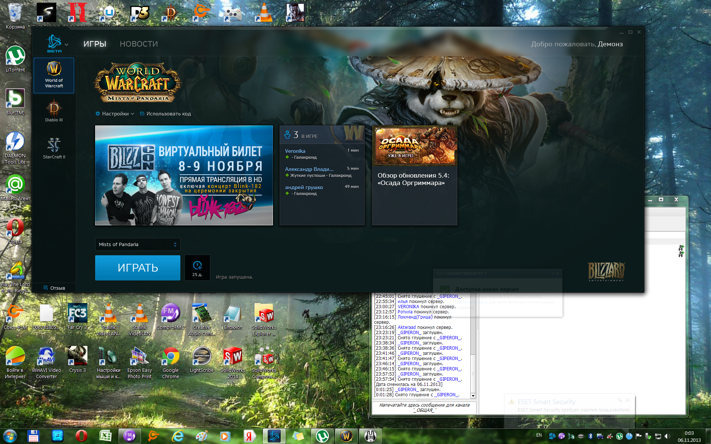Switch to the НОВОСТИ tab

[x=139, y=44]
